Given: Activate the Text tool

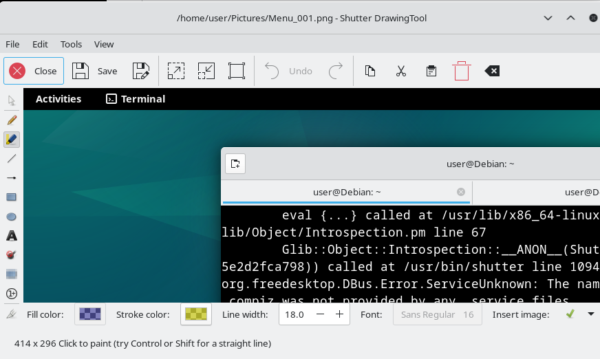Looking at the screenshot, I should (12, 236).
